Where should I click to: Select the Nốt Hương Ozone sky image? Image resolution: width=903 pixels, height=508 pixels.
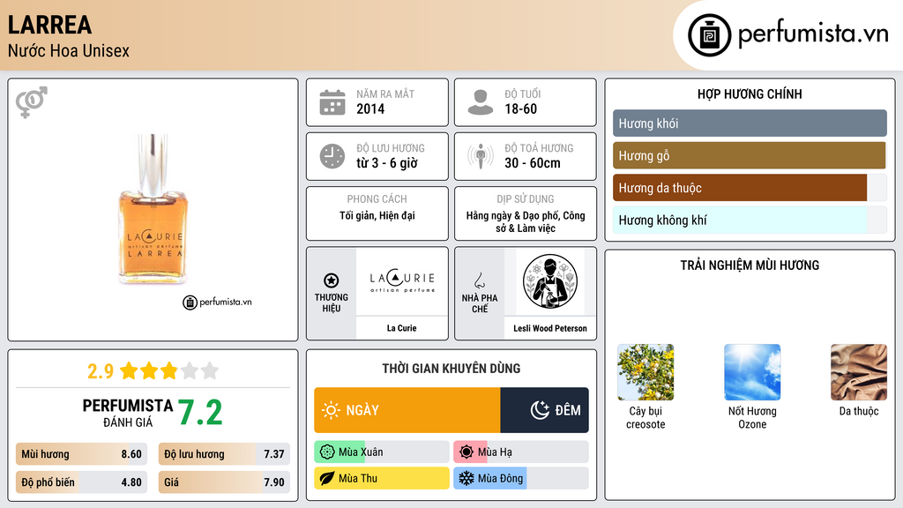pos(752,372)
